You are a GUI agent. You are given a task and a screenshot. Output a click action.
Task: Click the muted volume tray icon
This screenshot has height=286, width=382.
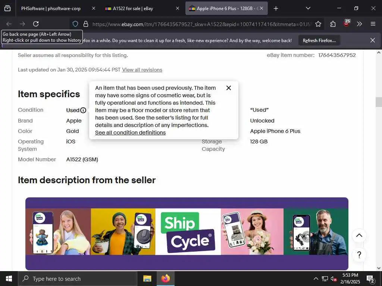(334, 279)
